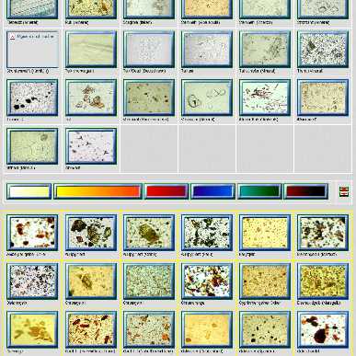The height and width of the screenshot is (356, 356).
Task: Select the white to pale yellow color swatch
Action: point(29,191)
